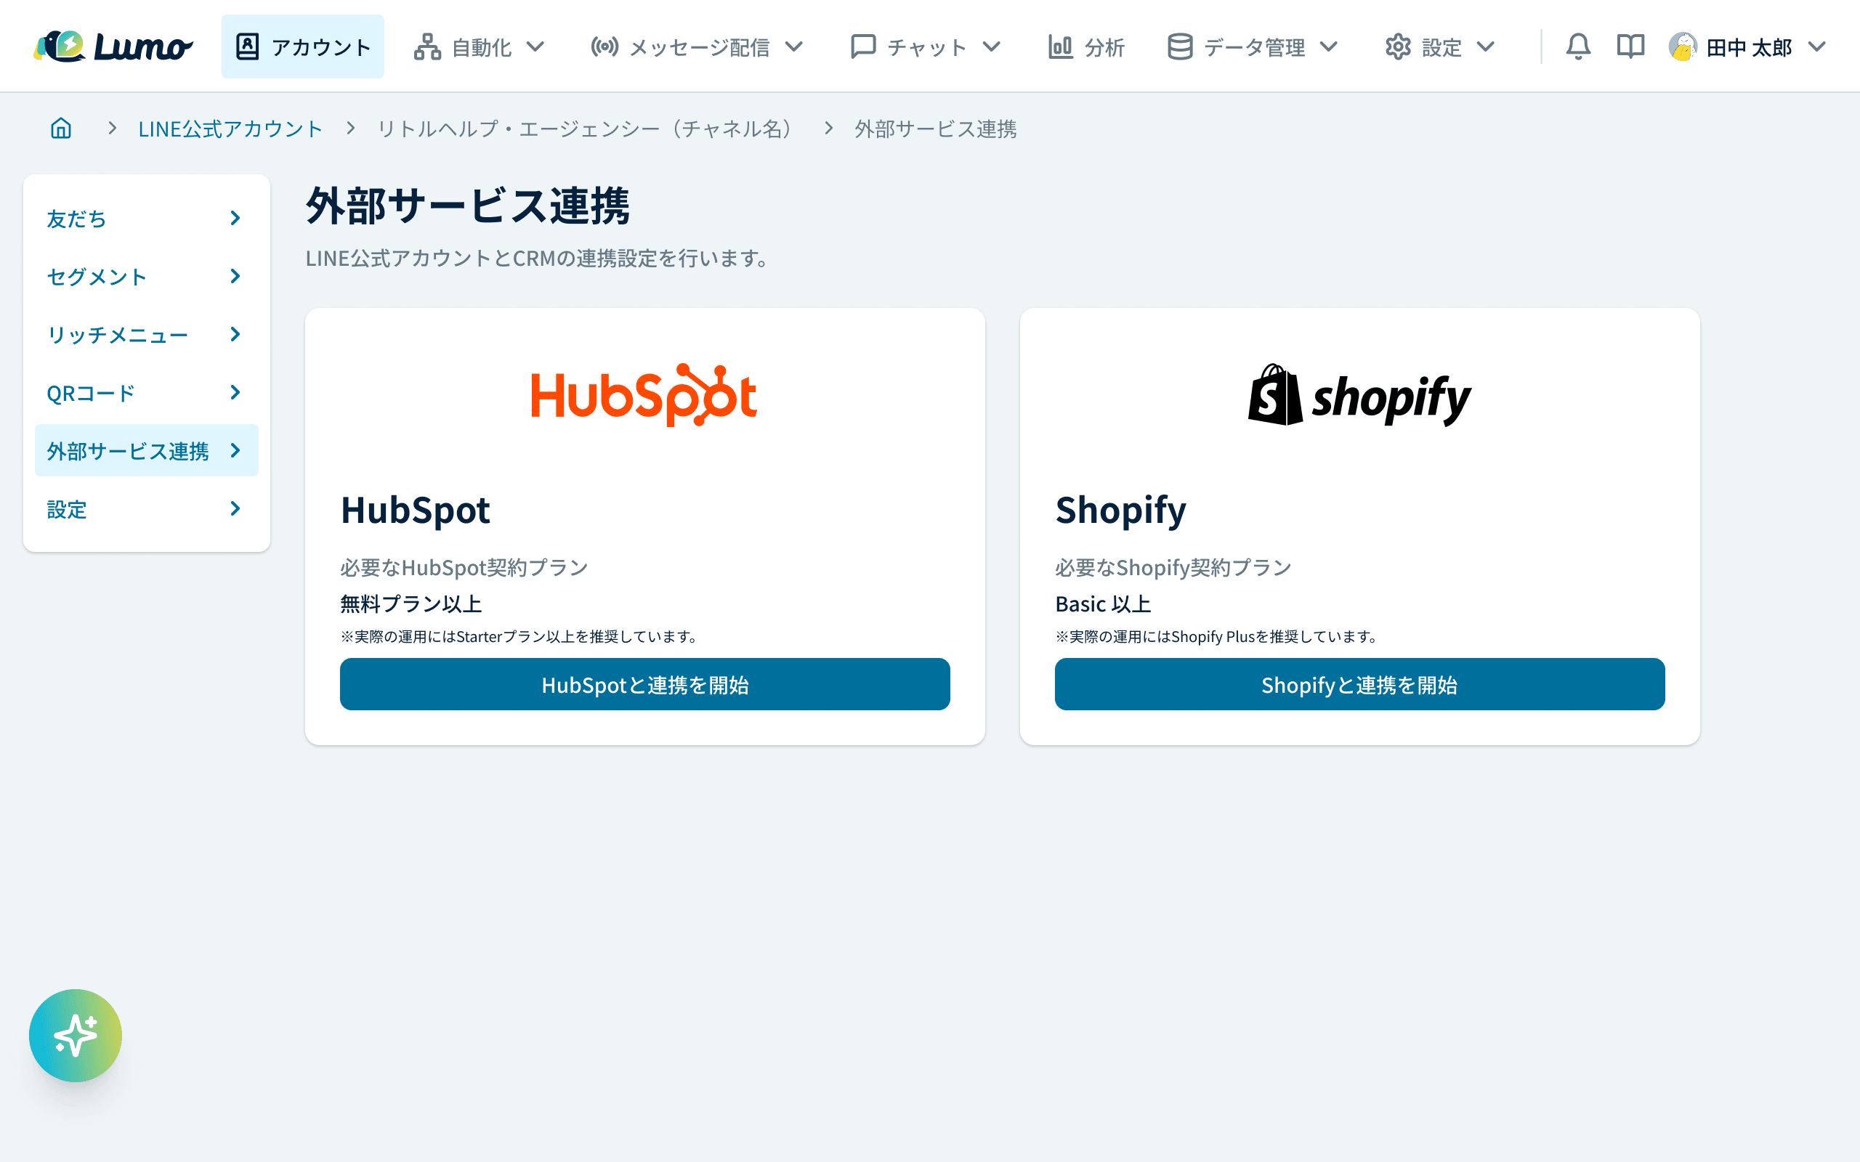Open the 自動化 automation icon
This screenshot has width=1860, height=1162.
[428, 46]
